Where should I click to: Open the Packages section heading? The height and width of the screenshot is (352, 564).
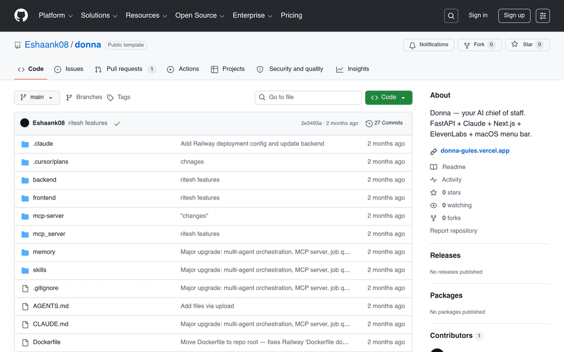pos(446,296)
